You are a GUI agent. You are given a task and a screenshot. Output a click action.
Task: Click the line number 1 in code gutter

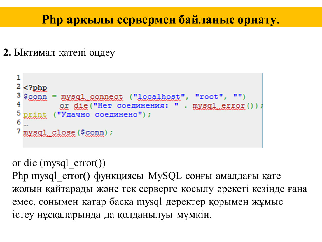[18, 78]
